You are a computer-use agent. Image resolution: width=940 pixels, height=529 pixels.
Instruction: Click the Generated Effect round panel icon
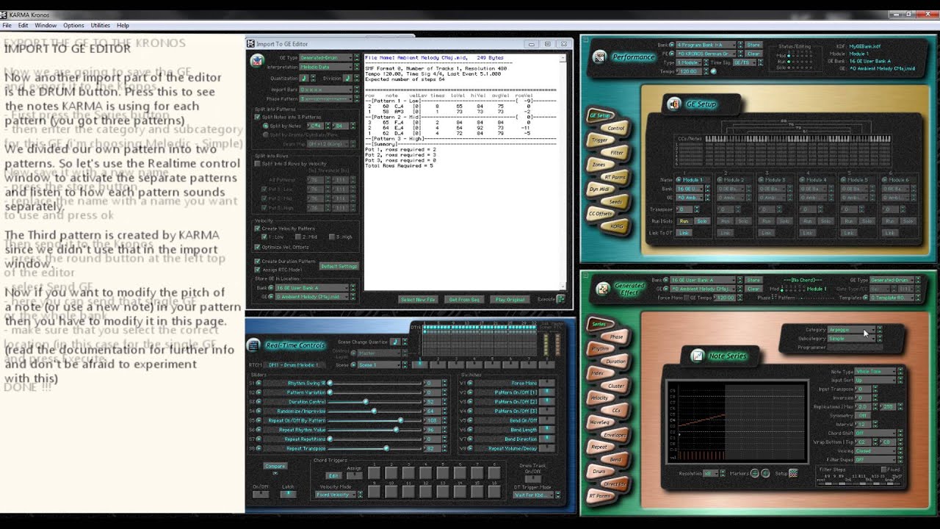click(603, 289)
